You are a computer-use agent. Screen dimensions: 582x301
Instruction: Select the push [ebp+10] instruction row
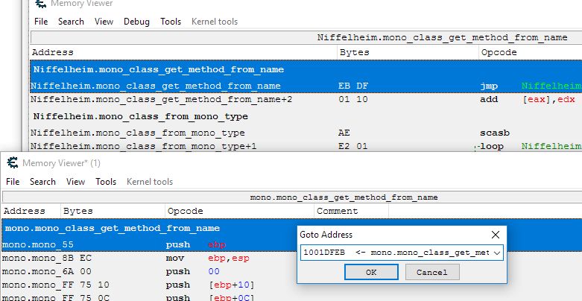click(x=149, y=285)
